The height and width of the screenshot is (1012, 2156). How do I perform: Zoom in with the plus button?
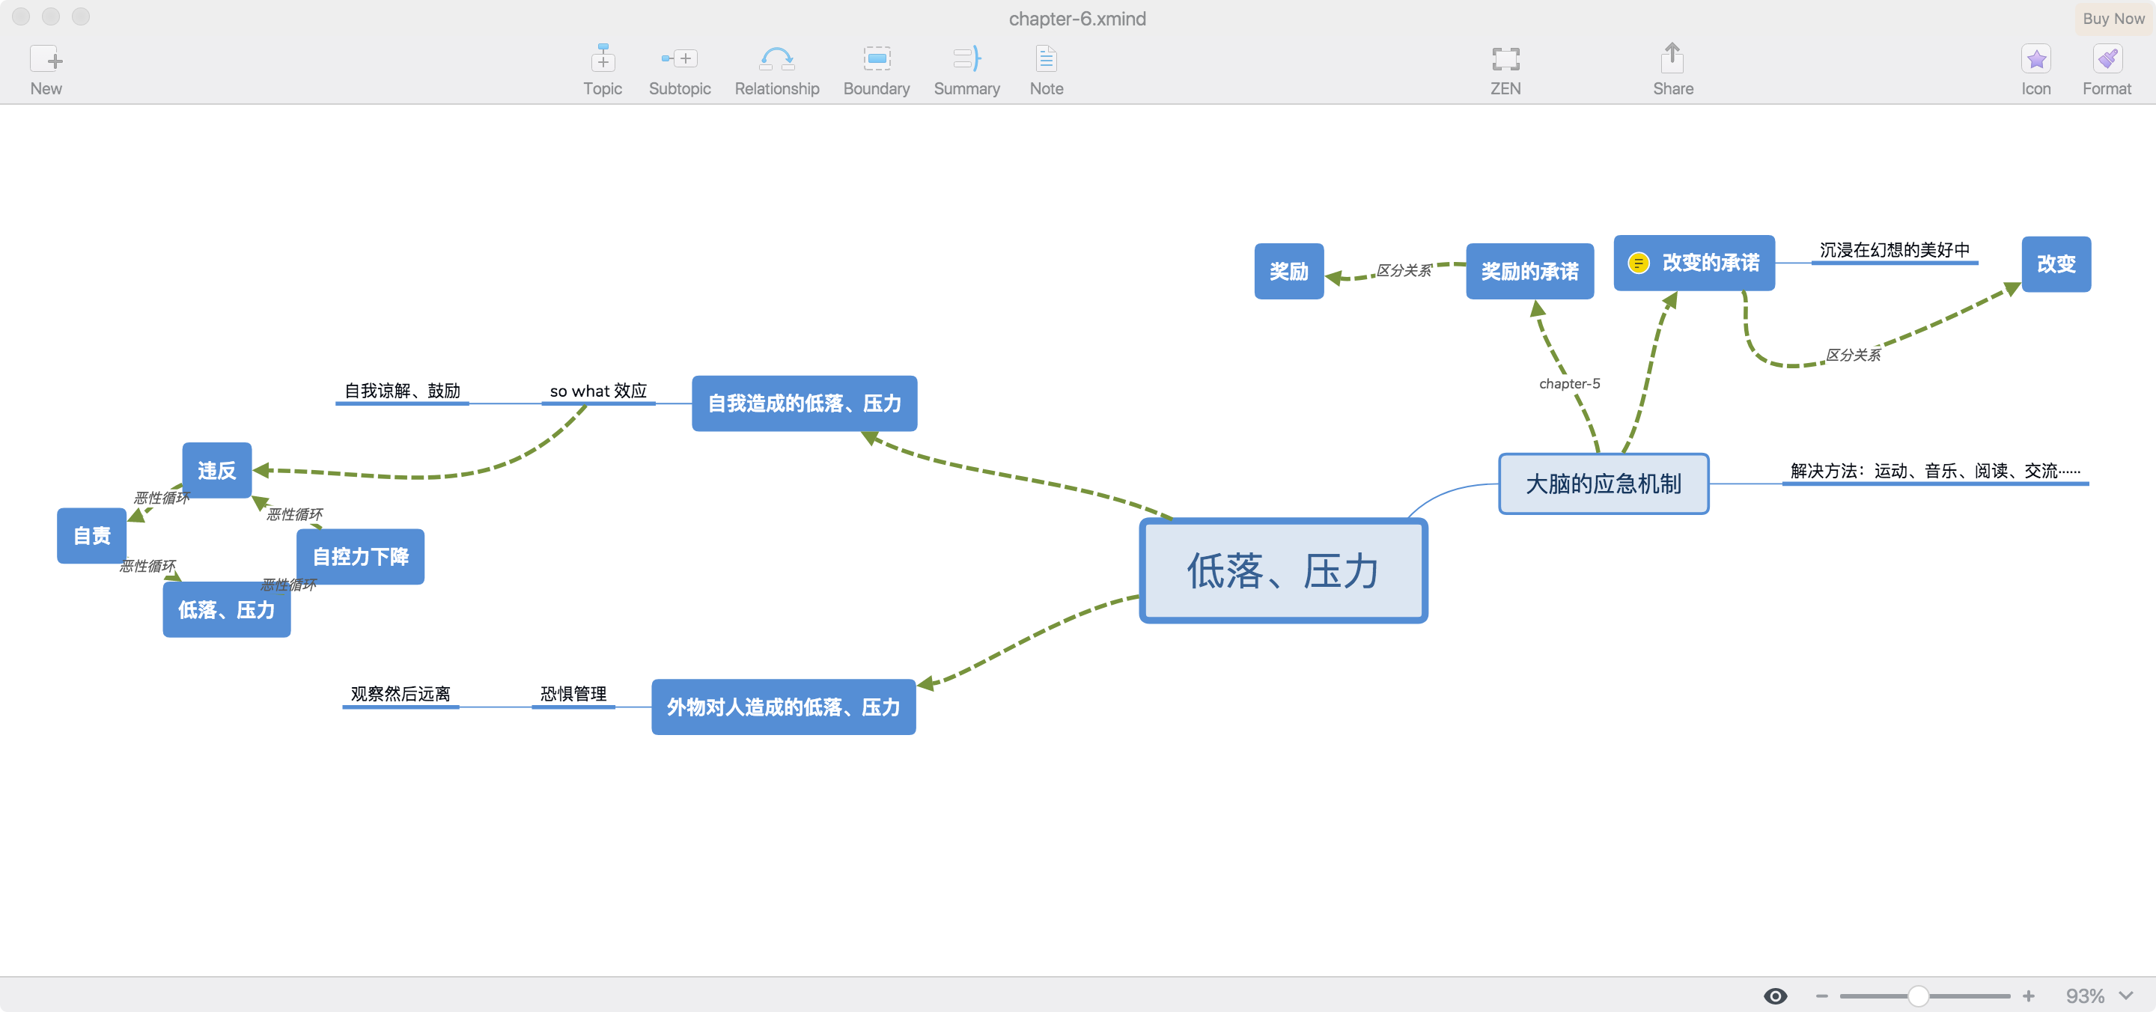click(2028, 996)
